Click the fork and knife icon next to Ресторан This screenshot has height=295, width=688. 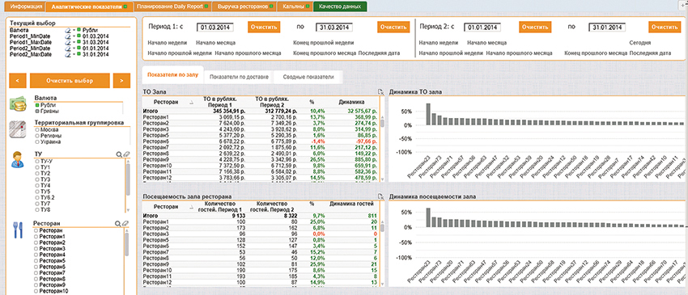click(18, 230)
